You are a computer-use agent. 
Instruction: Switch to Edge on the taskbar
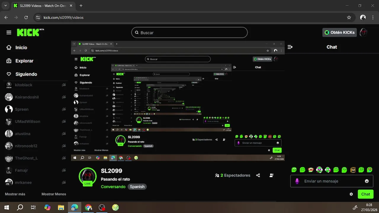[x=75, y=207]
